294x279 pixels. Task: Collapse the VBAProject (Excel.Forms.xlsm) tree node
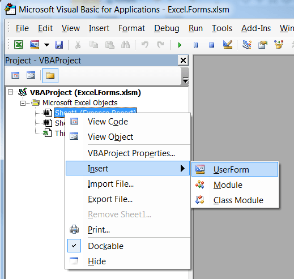[x=11, y=92]
